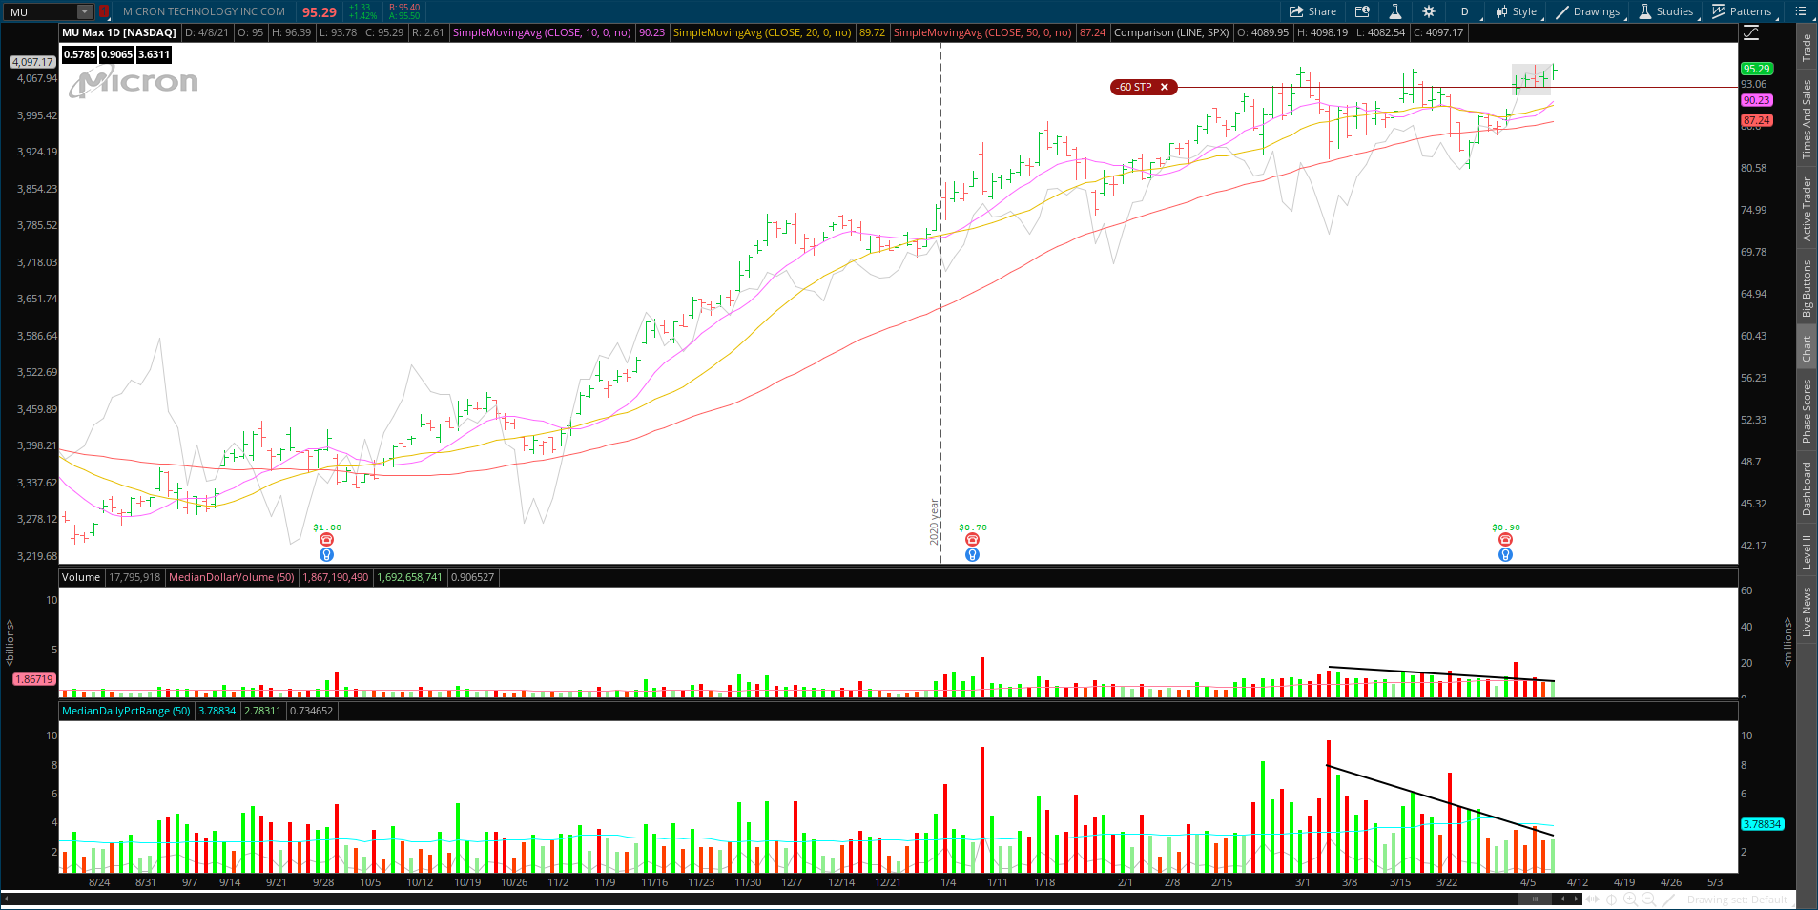Click the 90.23 moving average price bubble
This screenshot has height=910, width=1818.
point(1757,100)
